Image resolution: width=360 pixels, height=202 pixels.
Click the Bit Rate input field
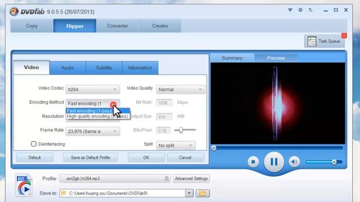click(x=164, y=103)
